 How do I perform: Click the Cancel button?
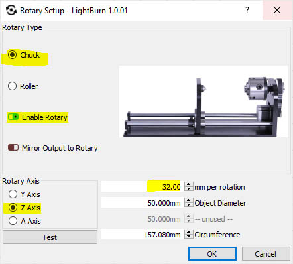266,254
